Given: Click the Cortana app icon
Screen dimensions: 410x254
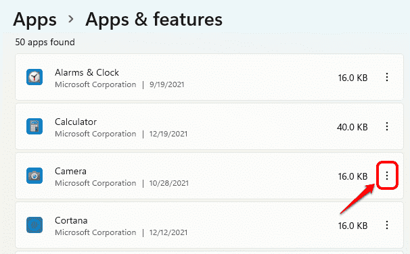Looking at the screenshot, I should tap(35, 225).
